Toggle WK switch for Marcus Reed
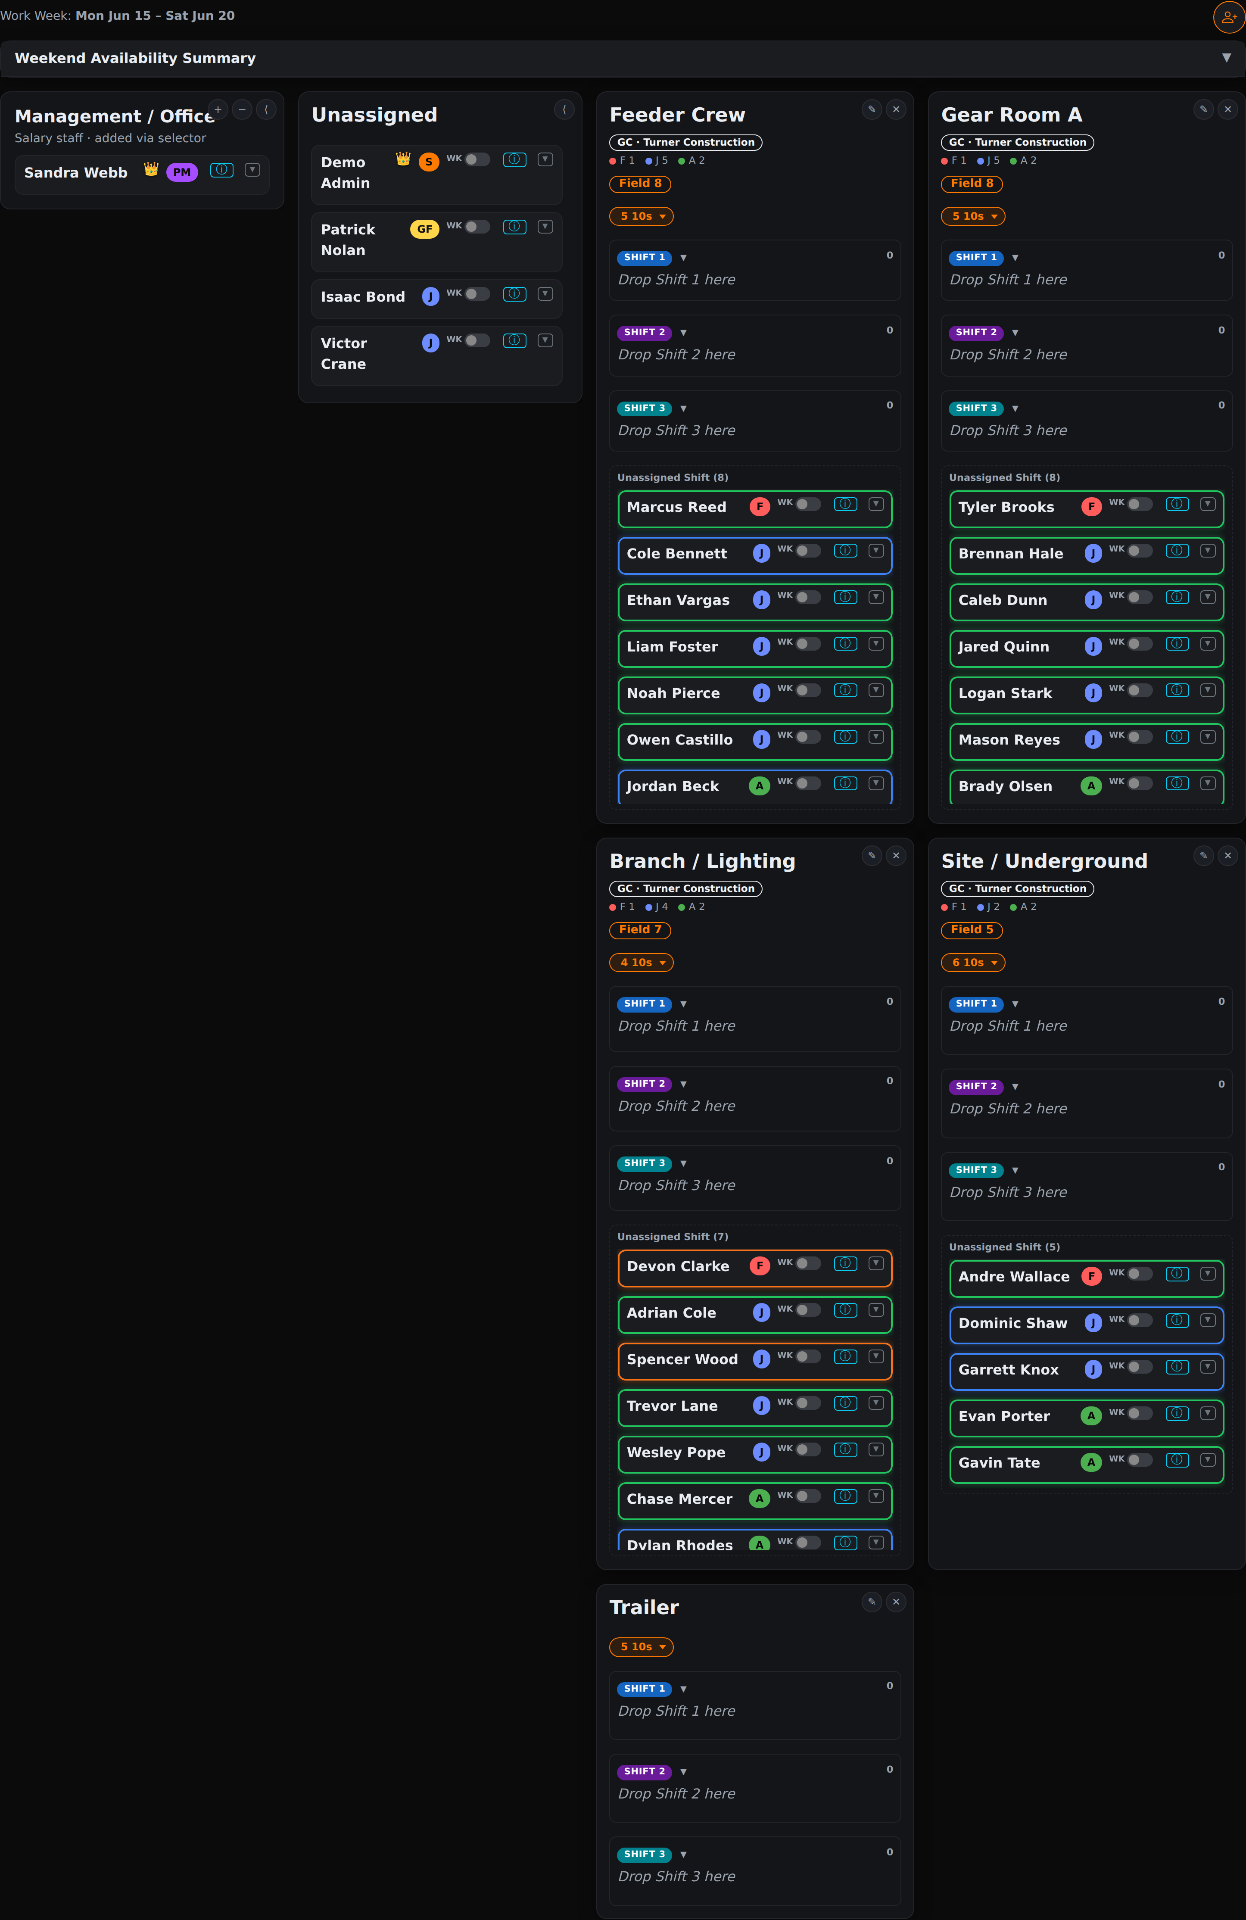Image resolution: width=1246 pixels, height=1920 pixels. point(808,504)
